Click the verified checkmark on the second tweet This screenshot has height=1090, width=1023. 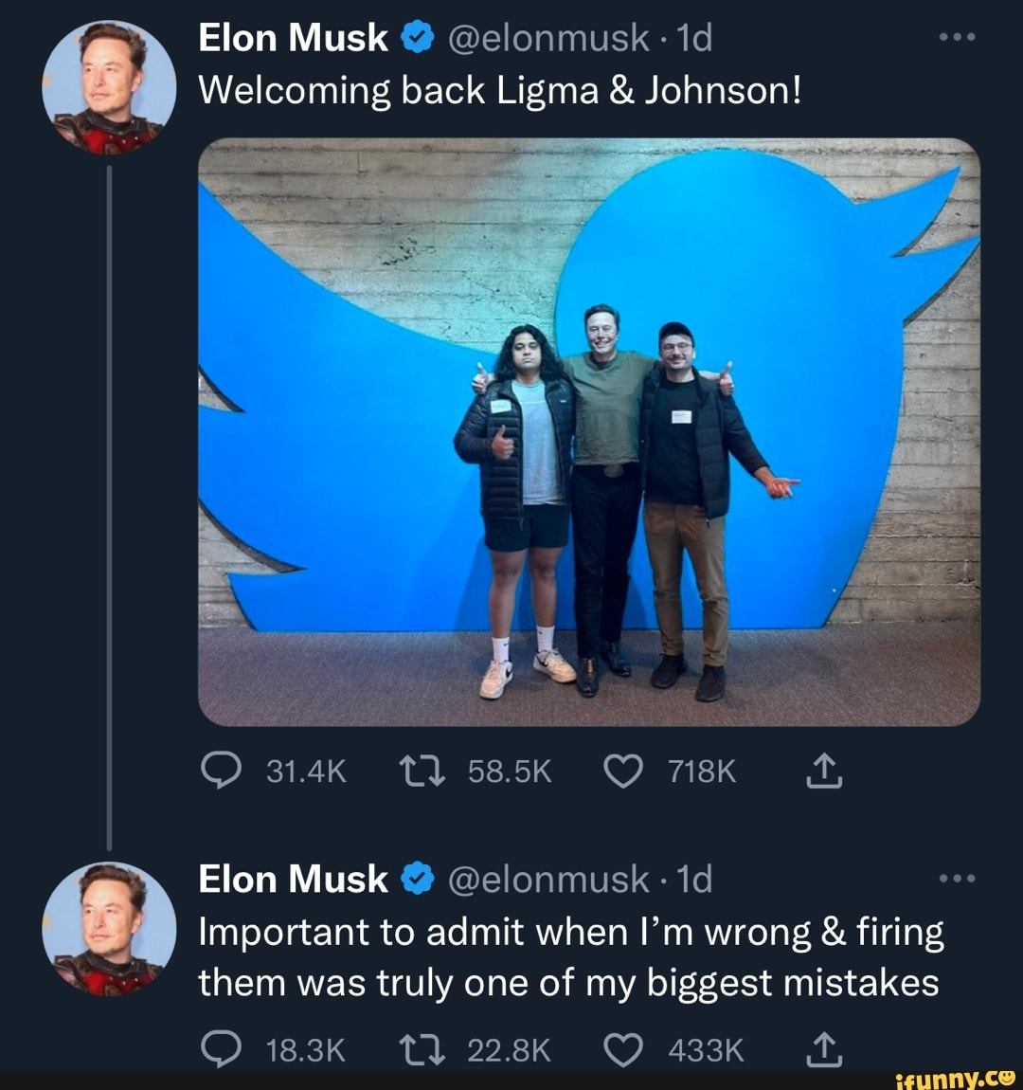click(415, 878)
